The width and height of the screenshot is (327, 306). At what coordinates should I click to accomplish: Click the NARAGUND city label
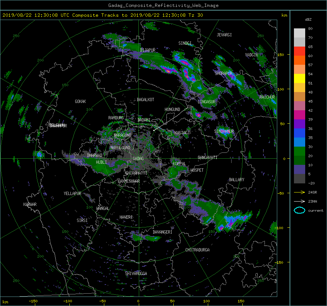[123, 135]
